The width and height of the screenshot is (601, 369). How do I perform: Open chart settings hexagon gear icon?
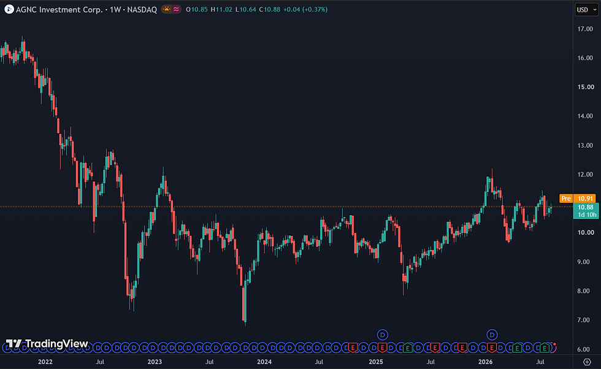587,362
